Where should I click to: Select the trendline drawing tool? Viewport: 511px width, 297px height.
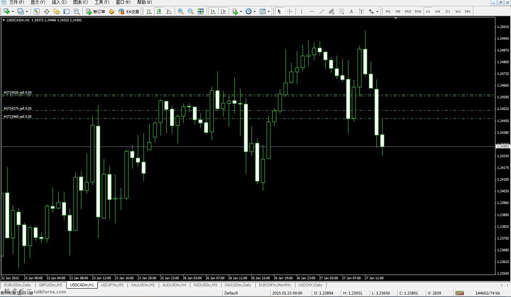point(321,11)
